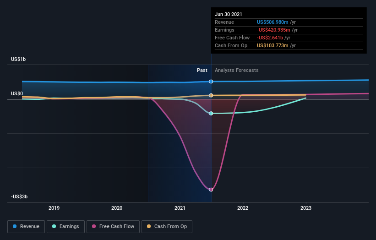376x240 pixels.
Task: Click the Revenue data point marker
Action: (x=211, y=82)
